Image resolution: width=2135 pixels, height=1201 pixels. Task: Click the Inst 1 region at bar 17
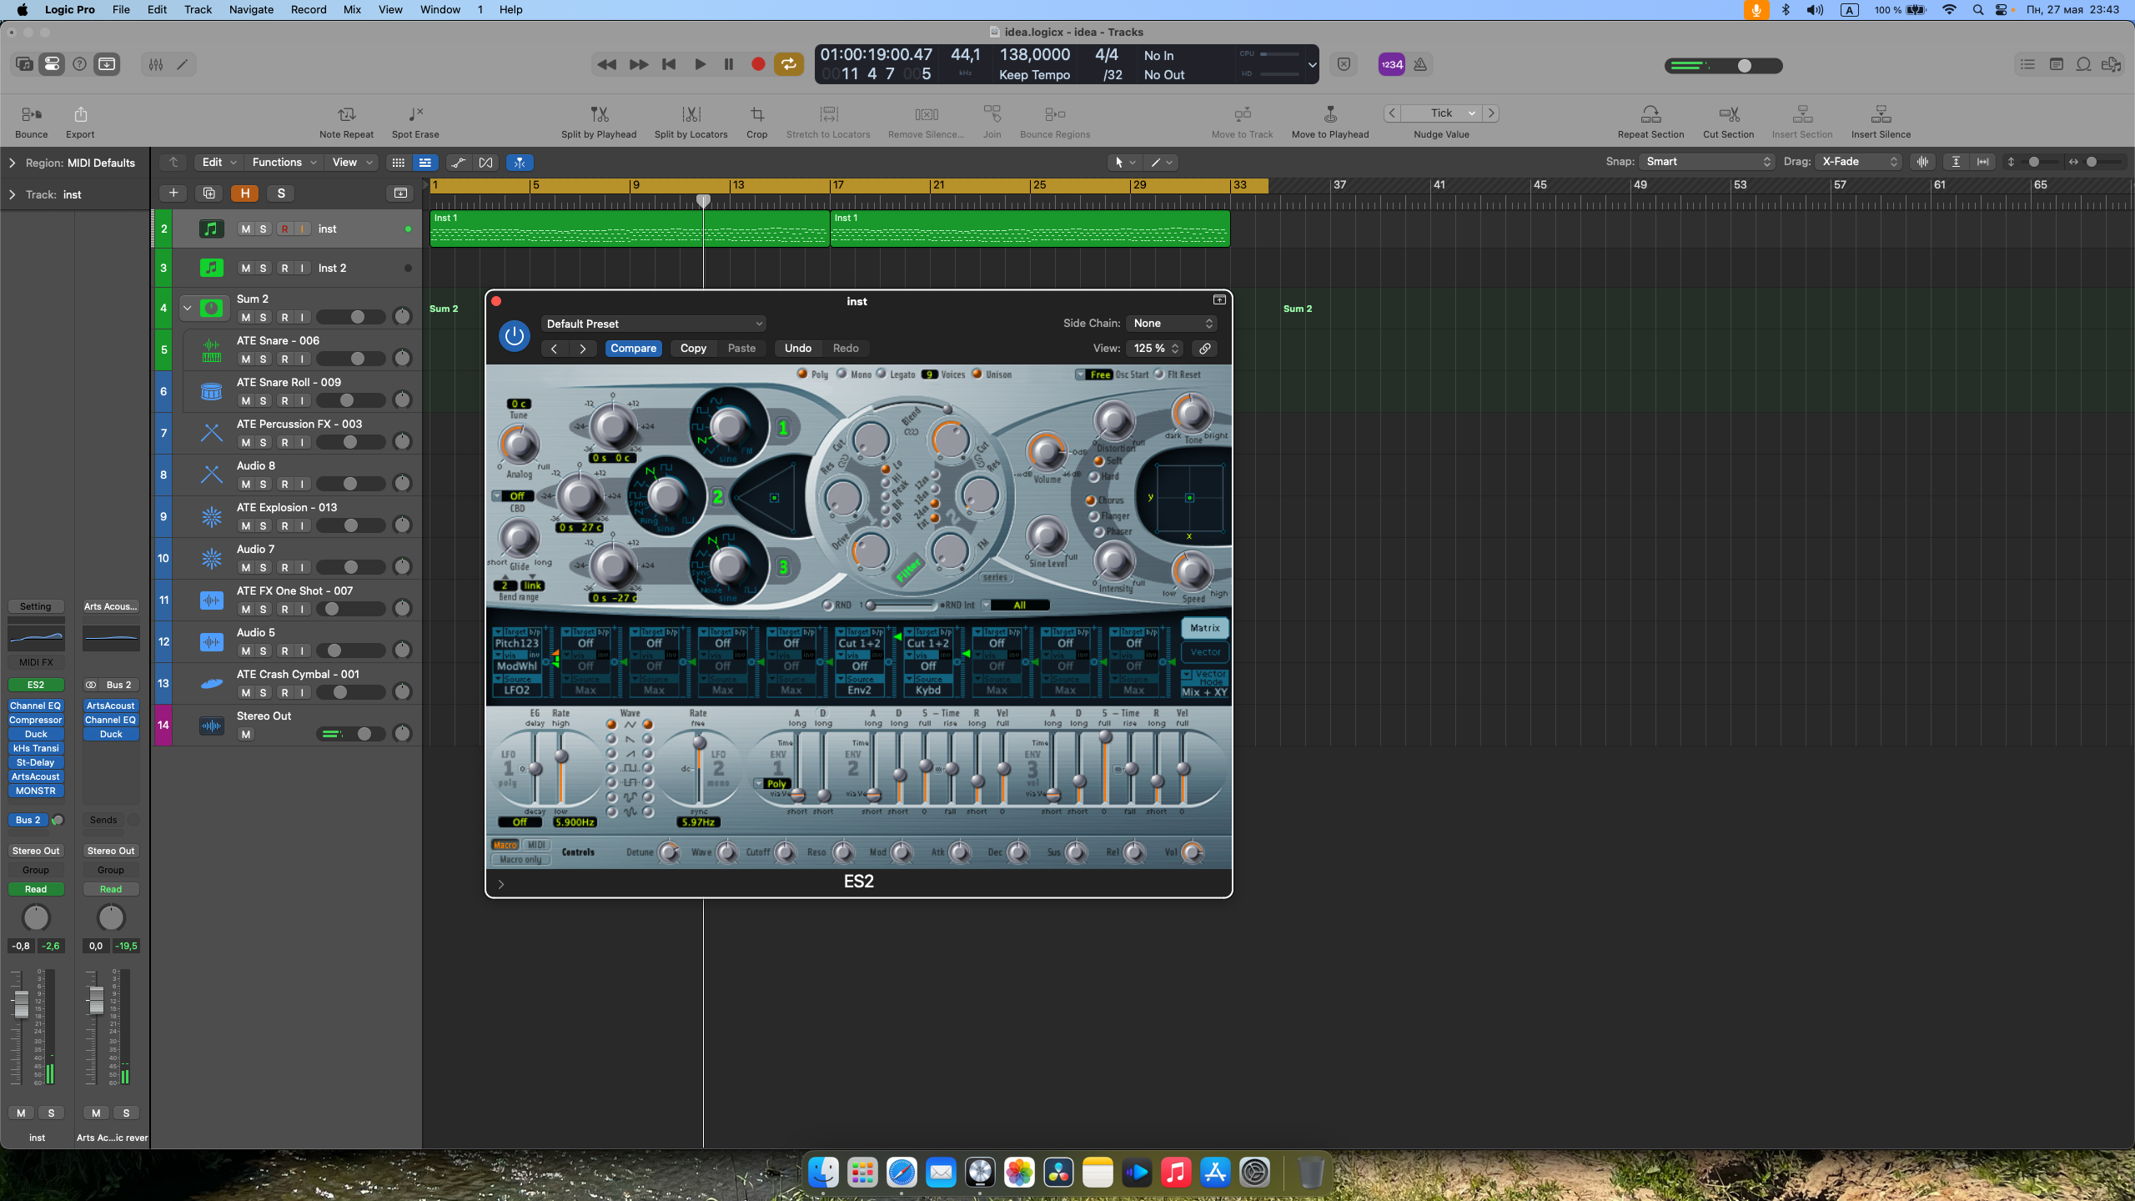[x=1029, y=229]
